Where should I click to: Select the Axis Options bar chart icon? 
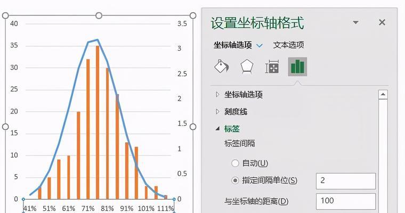pyautogui.click(x=297, y=67)
